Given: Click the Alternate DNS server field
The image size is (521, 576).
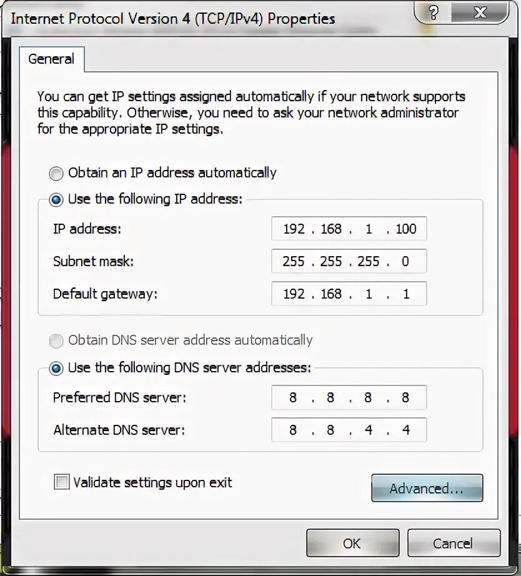Looking at the screenshot, I should [349, 429].
